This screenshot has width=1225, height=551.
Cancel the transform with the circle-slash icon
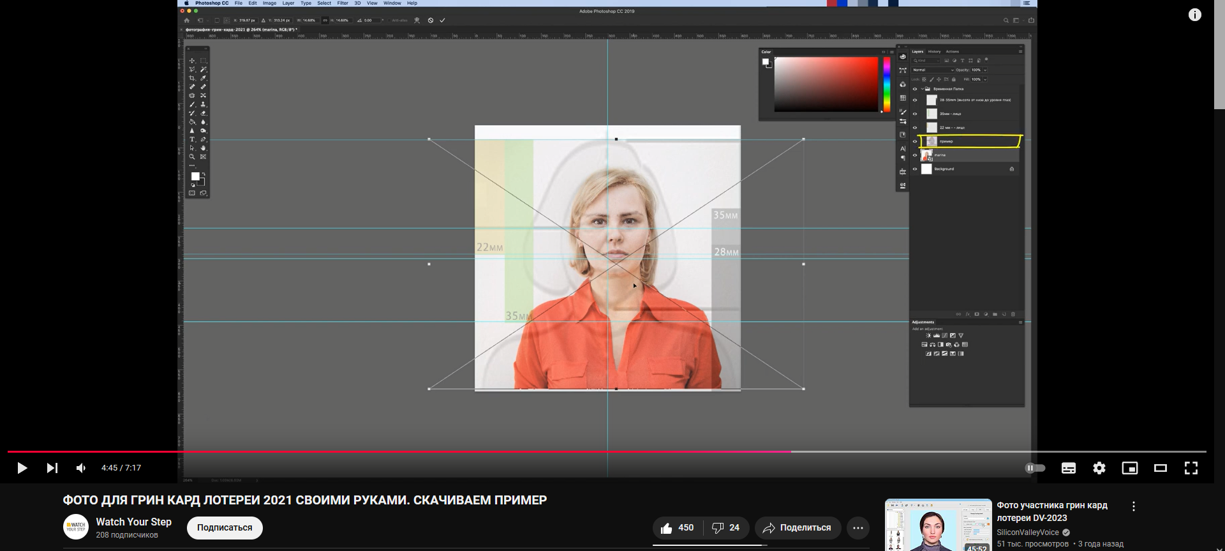pyautogui.click(x=431, y=20)
